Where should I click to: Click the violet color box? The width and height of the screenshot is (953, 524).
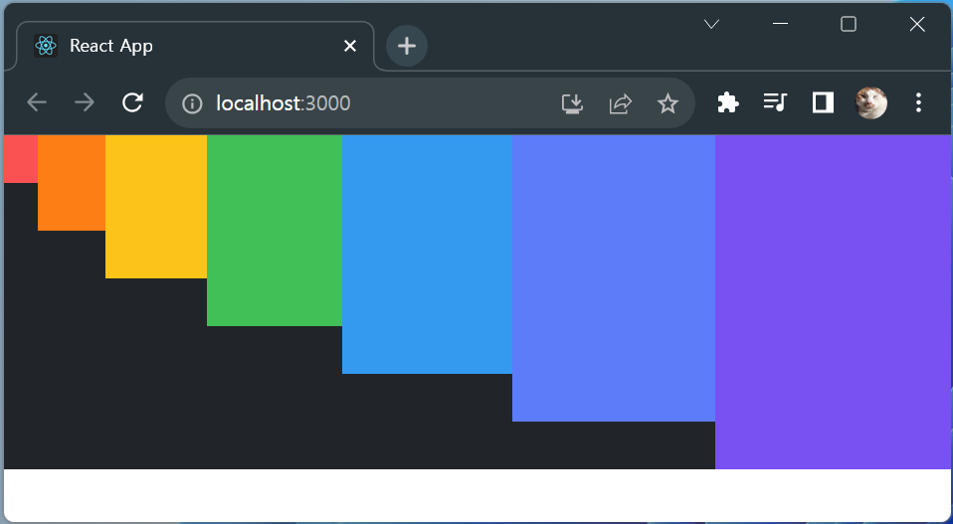tap(834, 301)
